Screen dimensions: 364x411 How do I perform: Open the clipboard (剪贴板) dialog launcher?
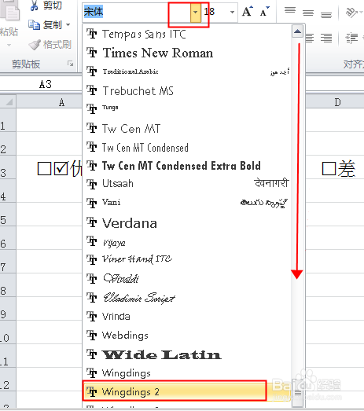pos(70,64)
